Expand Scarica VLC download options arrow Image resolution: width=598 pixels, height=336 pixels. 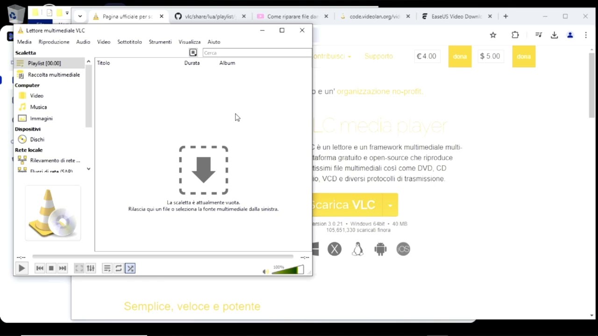coord(390,205)
